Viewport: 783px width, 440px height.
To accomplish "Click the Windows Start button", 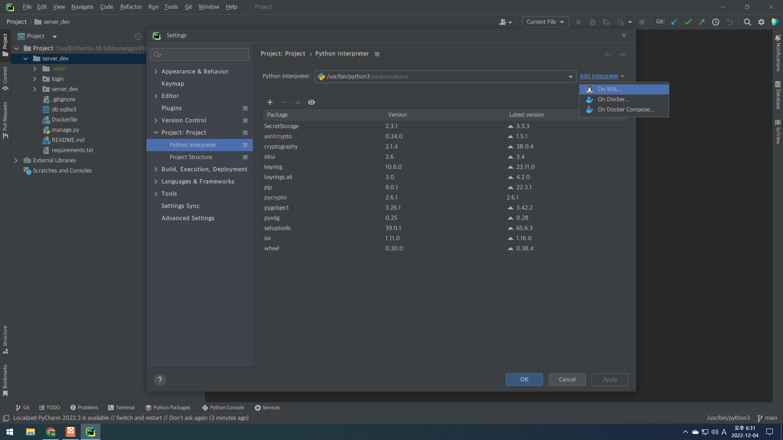I will pos(10,432).
